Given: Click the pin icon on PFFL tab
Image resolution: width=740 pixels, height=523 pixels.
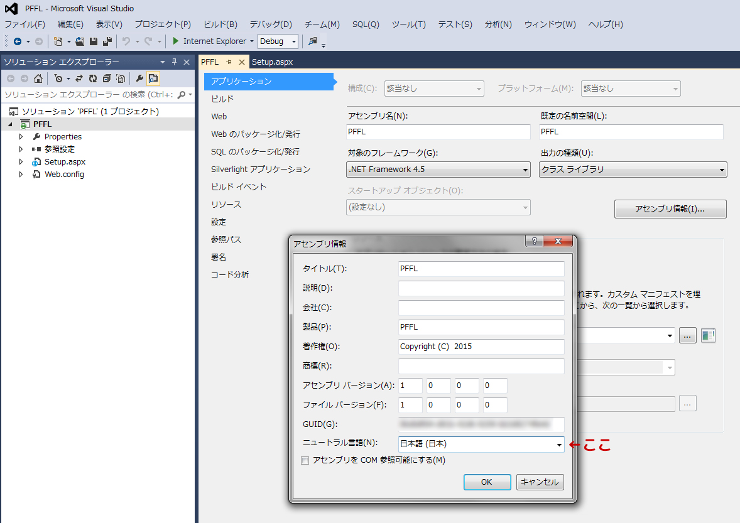Looking at the screenshot, I should click(229, 62).
